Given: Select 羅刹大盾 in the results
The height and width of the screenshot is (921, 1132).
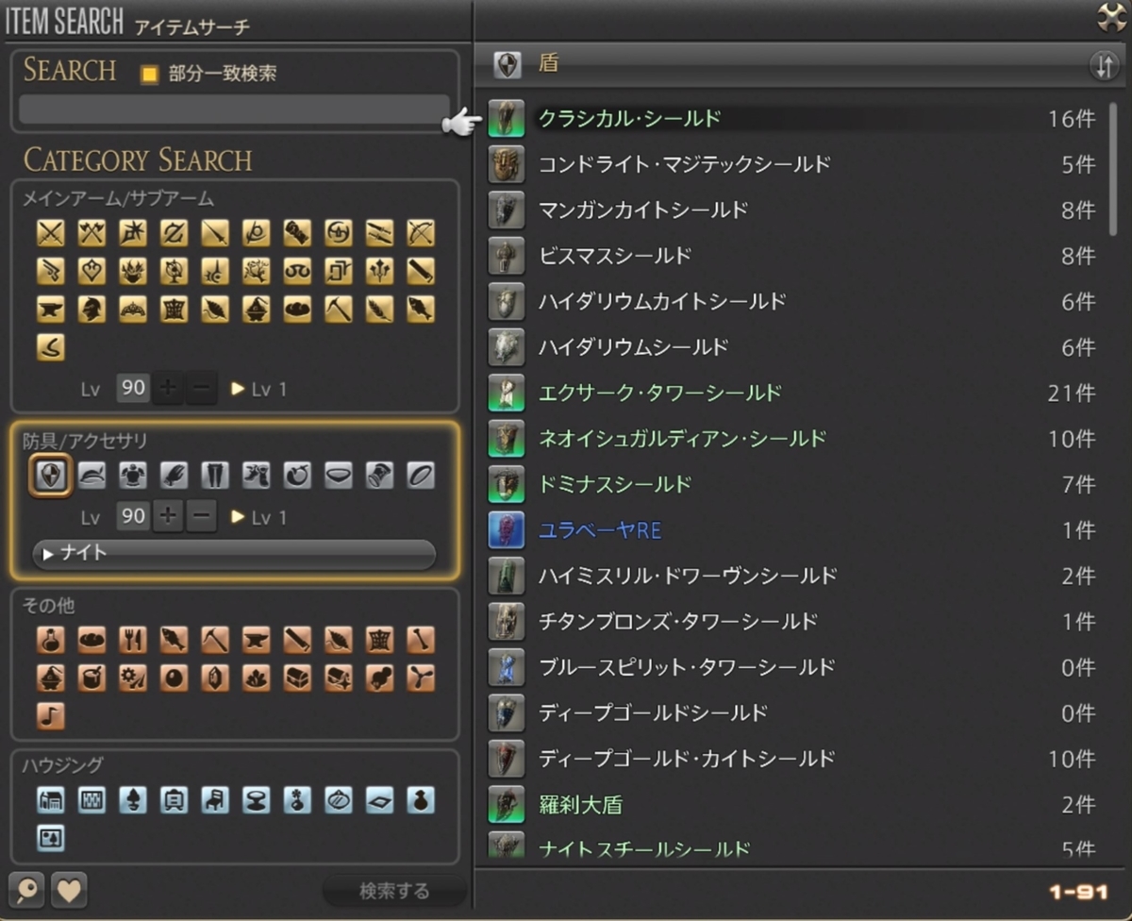Looking at the screenshot, I should [794, 805].
